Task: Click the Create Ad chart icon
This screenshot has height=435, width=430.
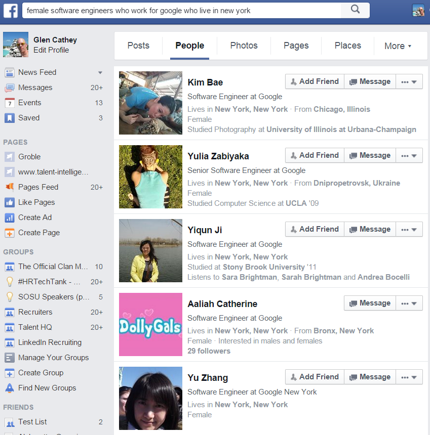Action: (10, 218)
